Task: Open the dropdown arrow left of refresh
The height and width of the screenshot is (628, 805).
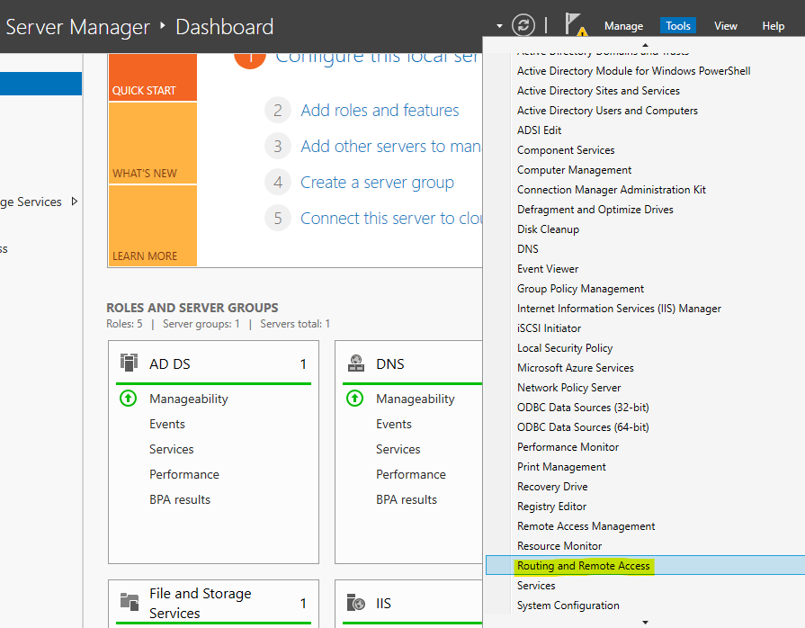Action: point(499,26)
